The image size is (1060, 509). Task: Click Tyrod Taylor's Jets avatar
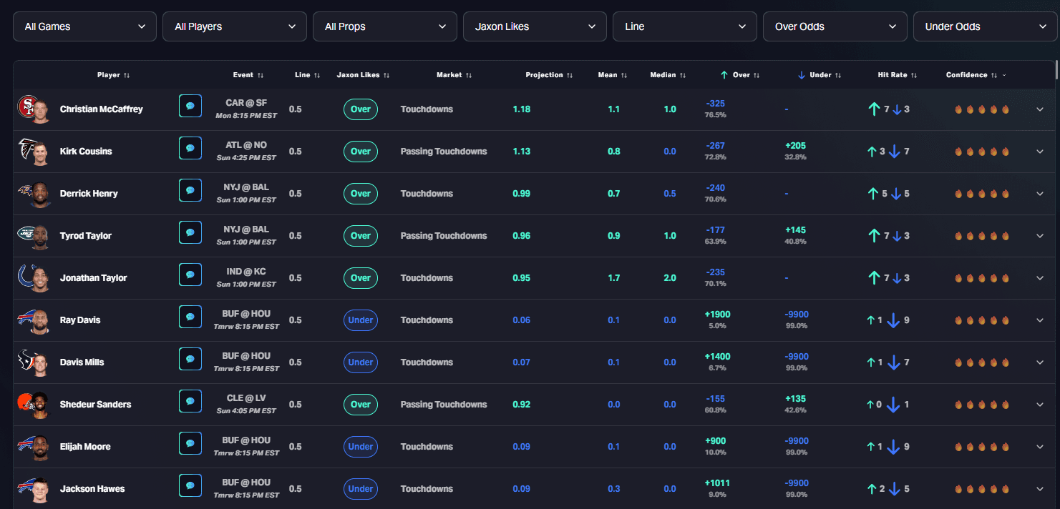pyautogui.click(x=34, y=236)
